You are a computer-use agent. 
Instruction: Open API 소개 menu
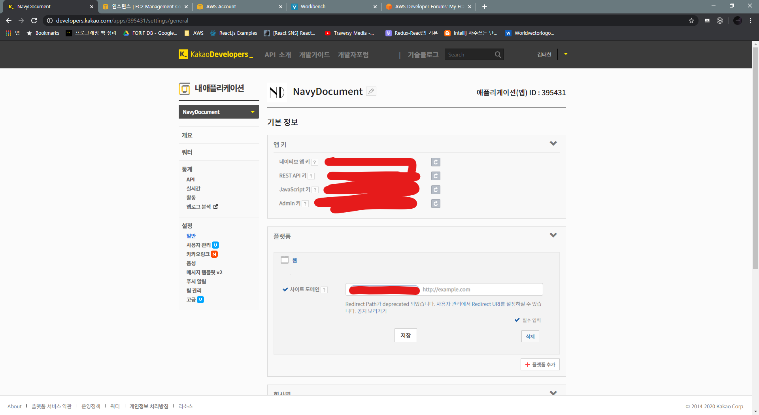(x=278, y=55)
